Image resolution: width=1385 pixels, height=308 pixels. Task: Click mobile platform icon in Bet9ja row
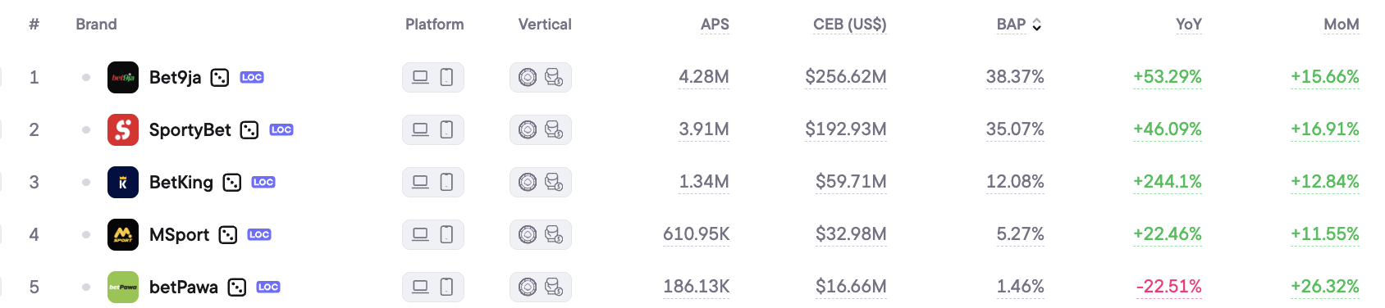[x=446, y=78]
